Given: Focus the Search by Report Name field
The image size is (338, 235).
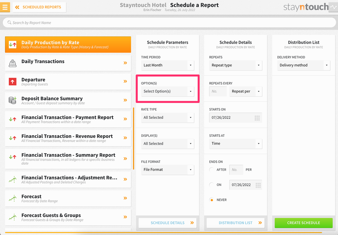Looking at the screenshot, I should click(x=169, y=23).
